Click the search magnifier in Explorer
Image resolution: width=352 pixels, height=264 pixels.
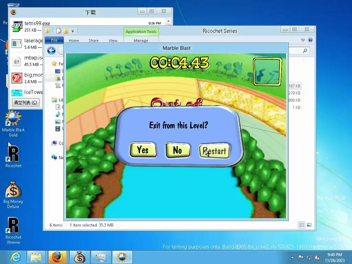pyautogui.click(x=305, y=51)
